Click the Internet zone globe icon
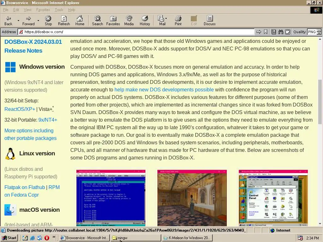 (x=273, y=230)
